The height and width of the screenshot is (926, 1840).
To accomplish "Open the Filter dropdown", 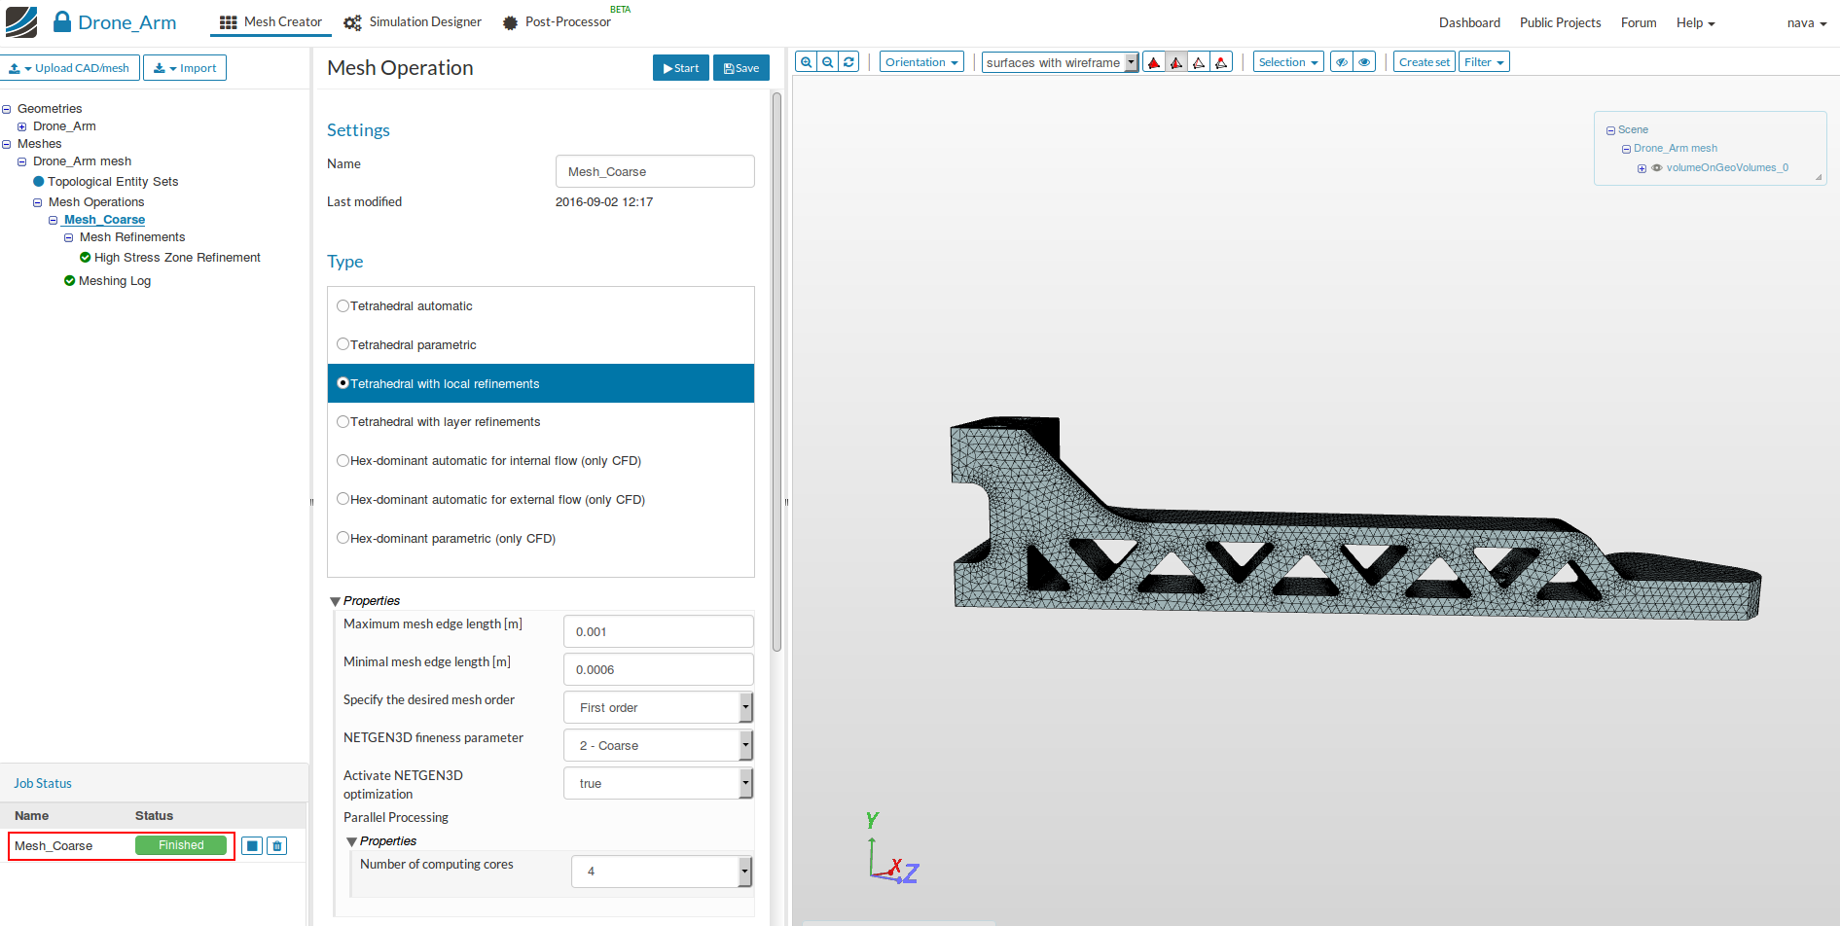I will pos(1484,62).
